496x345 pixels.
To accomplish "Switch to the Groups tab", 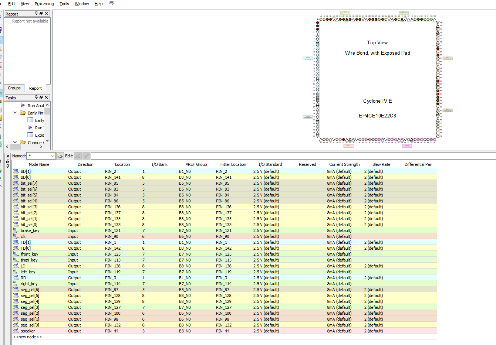I will coord(14,88).
